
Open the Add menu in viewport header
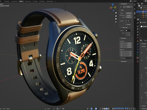[4, 109]
